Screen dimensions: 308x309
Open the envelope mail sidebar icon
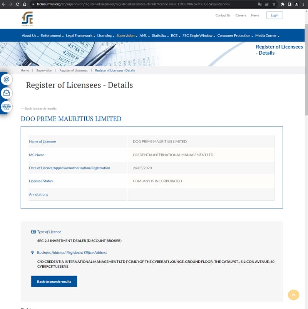tap(7, 93)
